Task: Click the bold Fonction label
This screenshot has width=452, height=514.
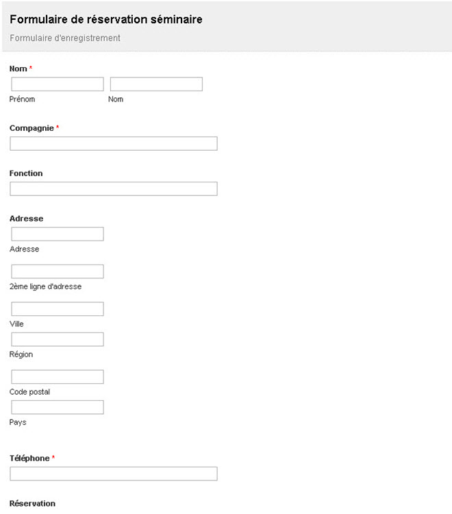Action: pos(26,173)
